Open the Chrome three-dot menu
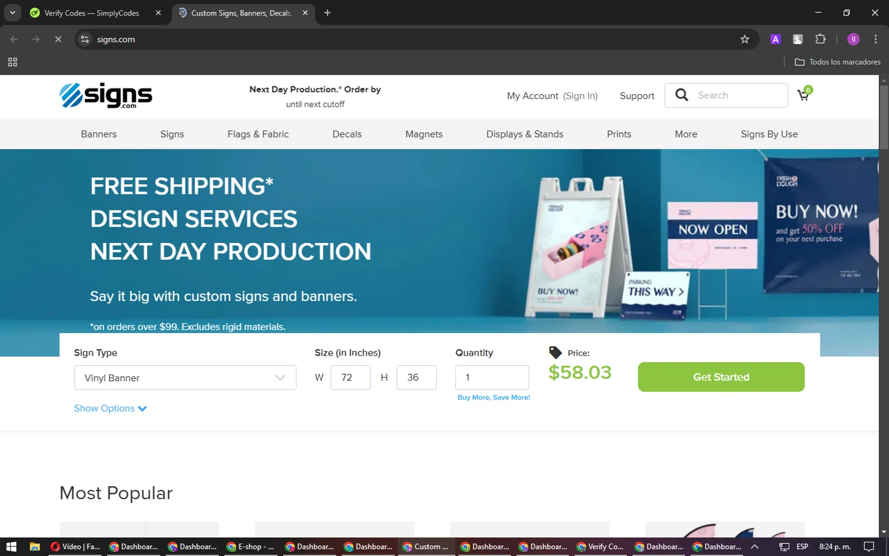Viewport: 889px width, 556px height. pos(875,39)
